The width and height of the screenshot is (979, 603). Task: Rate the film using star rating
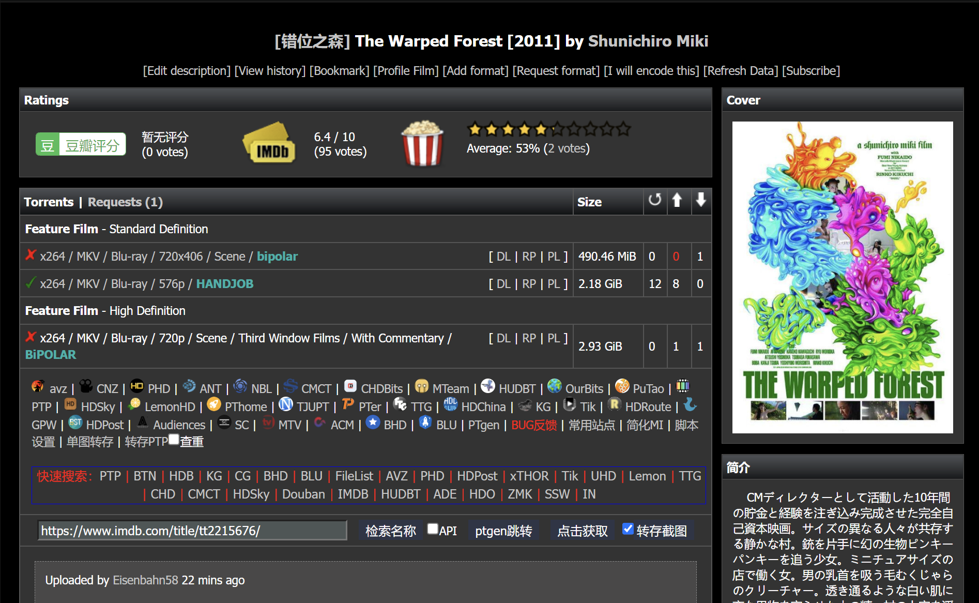[548, 129]
